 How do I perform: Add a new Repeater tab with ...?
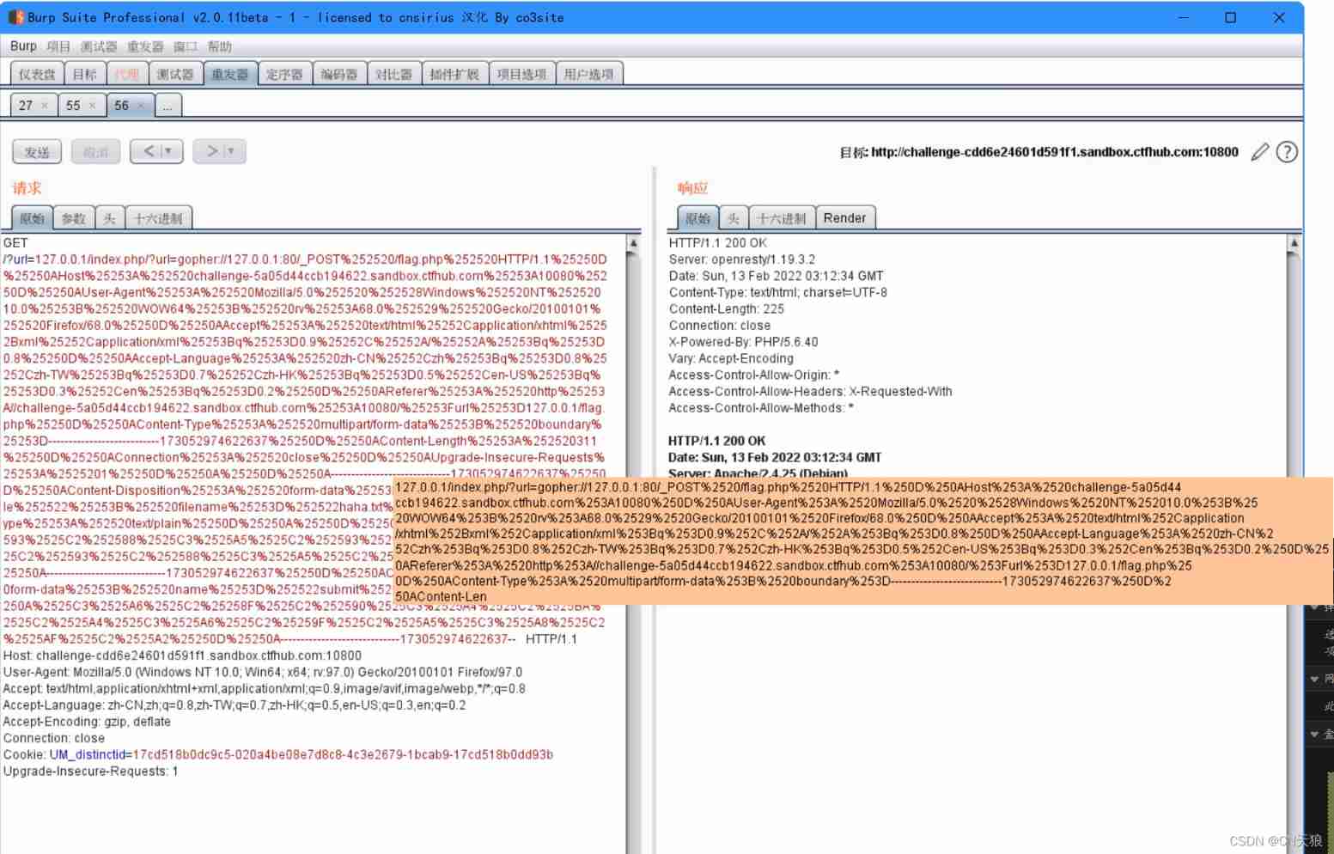[x=168, y=106]
